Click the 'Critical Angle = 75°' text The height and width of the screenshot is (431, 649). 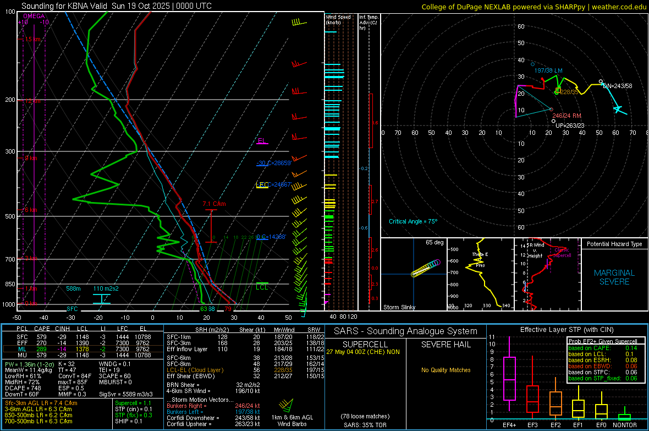(413, 221)
